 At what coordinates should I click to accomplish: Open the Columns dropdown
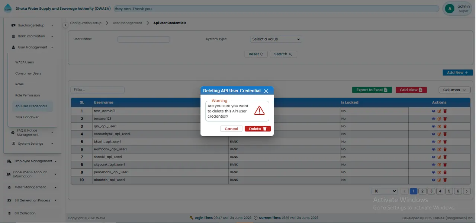[454, 90]
